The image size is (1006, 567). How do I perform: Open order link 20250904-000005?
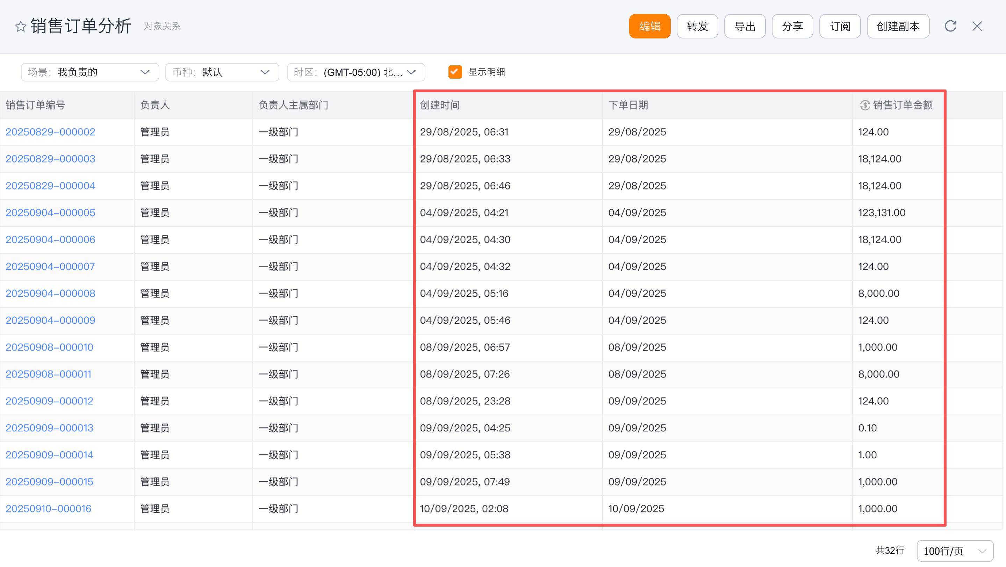click(50, 213)
